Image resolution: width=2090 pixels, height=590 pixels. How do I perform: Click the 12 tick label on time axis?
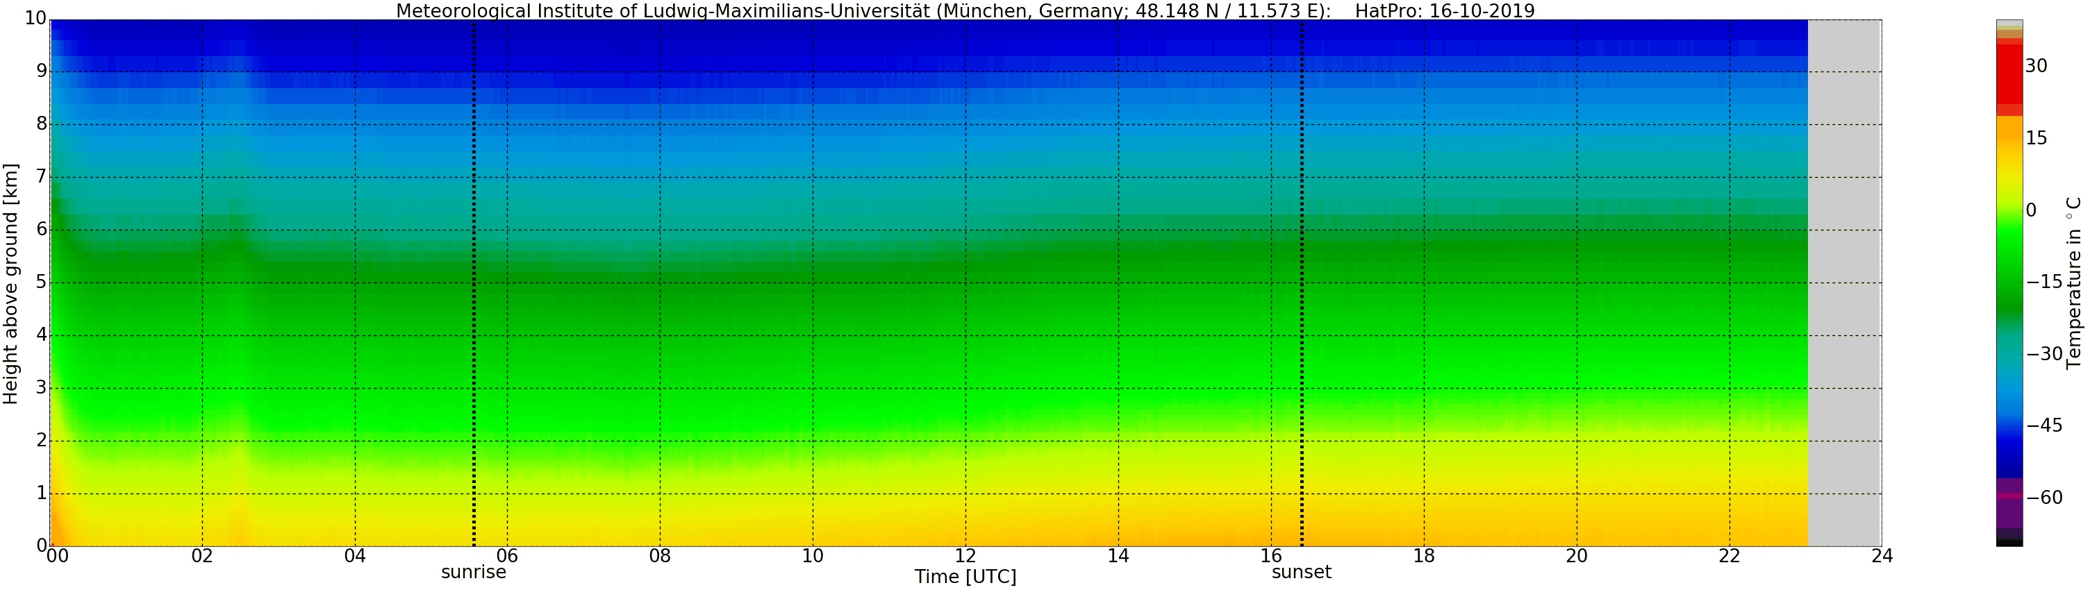[x=965, y=556]
